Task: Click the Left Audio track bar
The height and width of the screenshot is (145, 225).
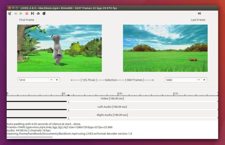Action: point(112,110)
